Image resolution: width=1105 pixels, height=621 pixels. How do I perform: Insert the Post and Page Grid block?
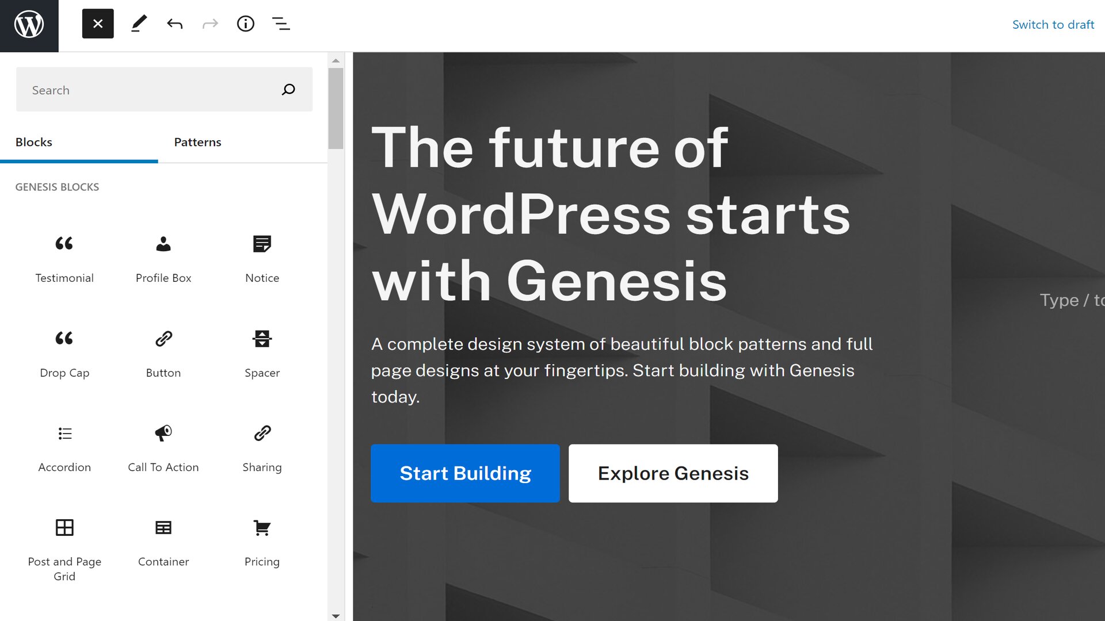[64, 550]
